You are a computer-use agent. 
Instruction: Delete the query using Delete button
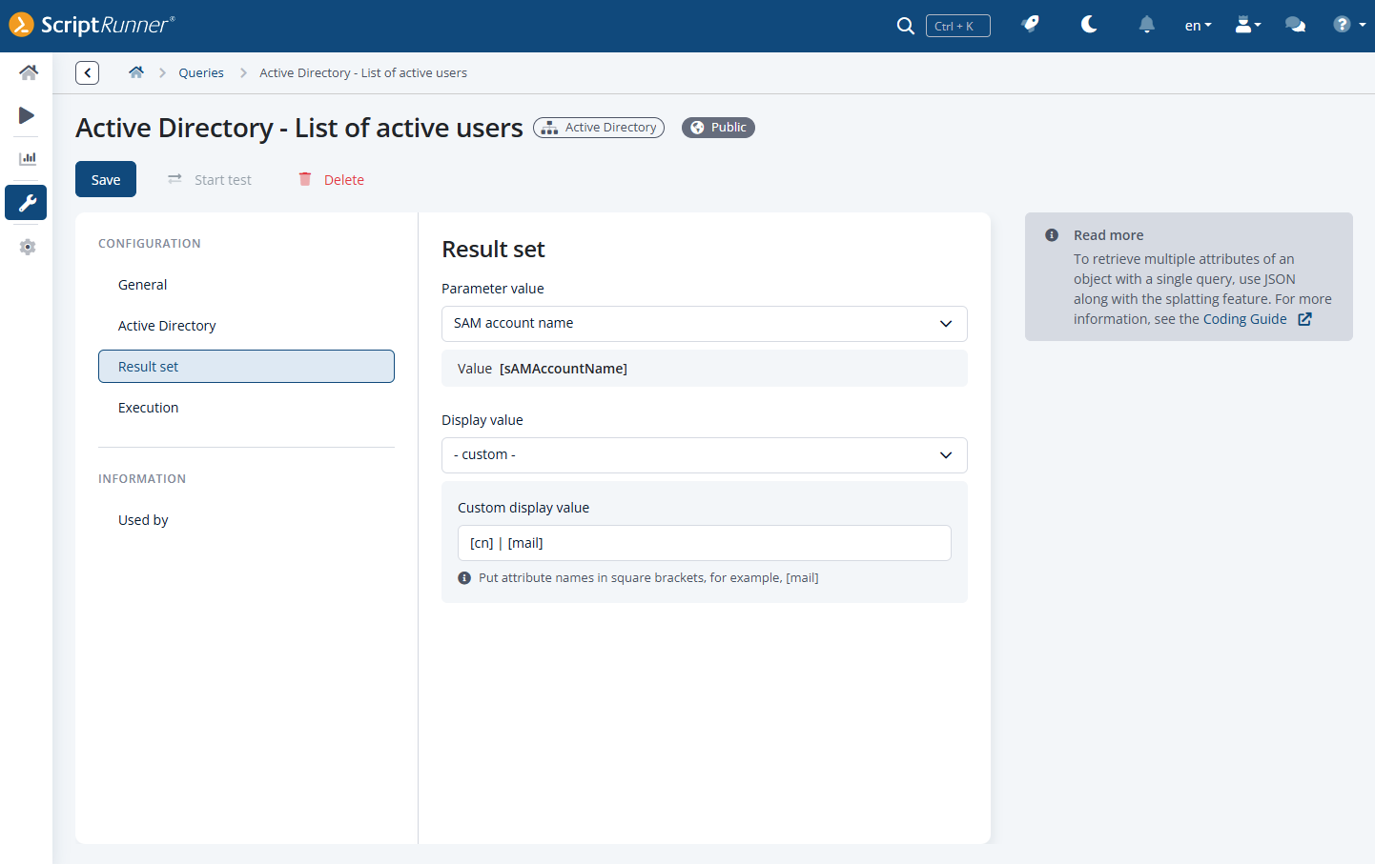coord(332,180)
